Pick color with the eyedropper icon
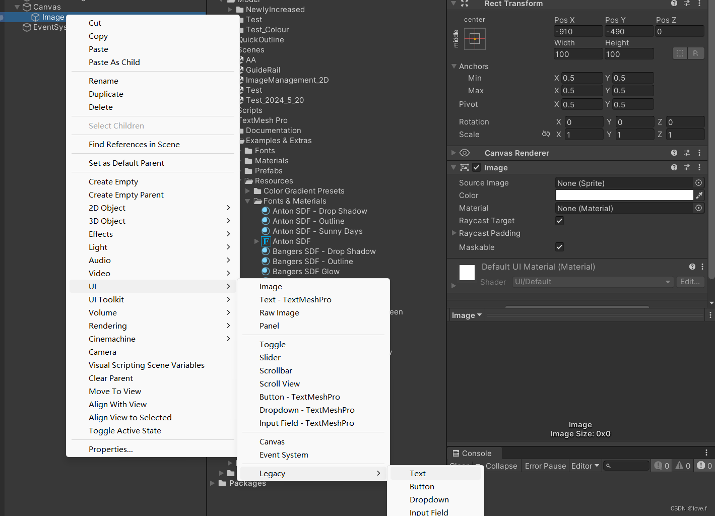715x516 pixels. (699, 195)
